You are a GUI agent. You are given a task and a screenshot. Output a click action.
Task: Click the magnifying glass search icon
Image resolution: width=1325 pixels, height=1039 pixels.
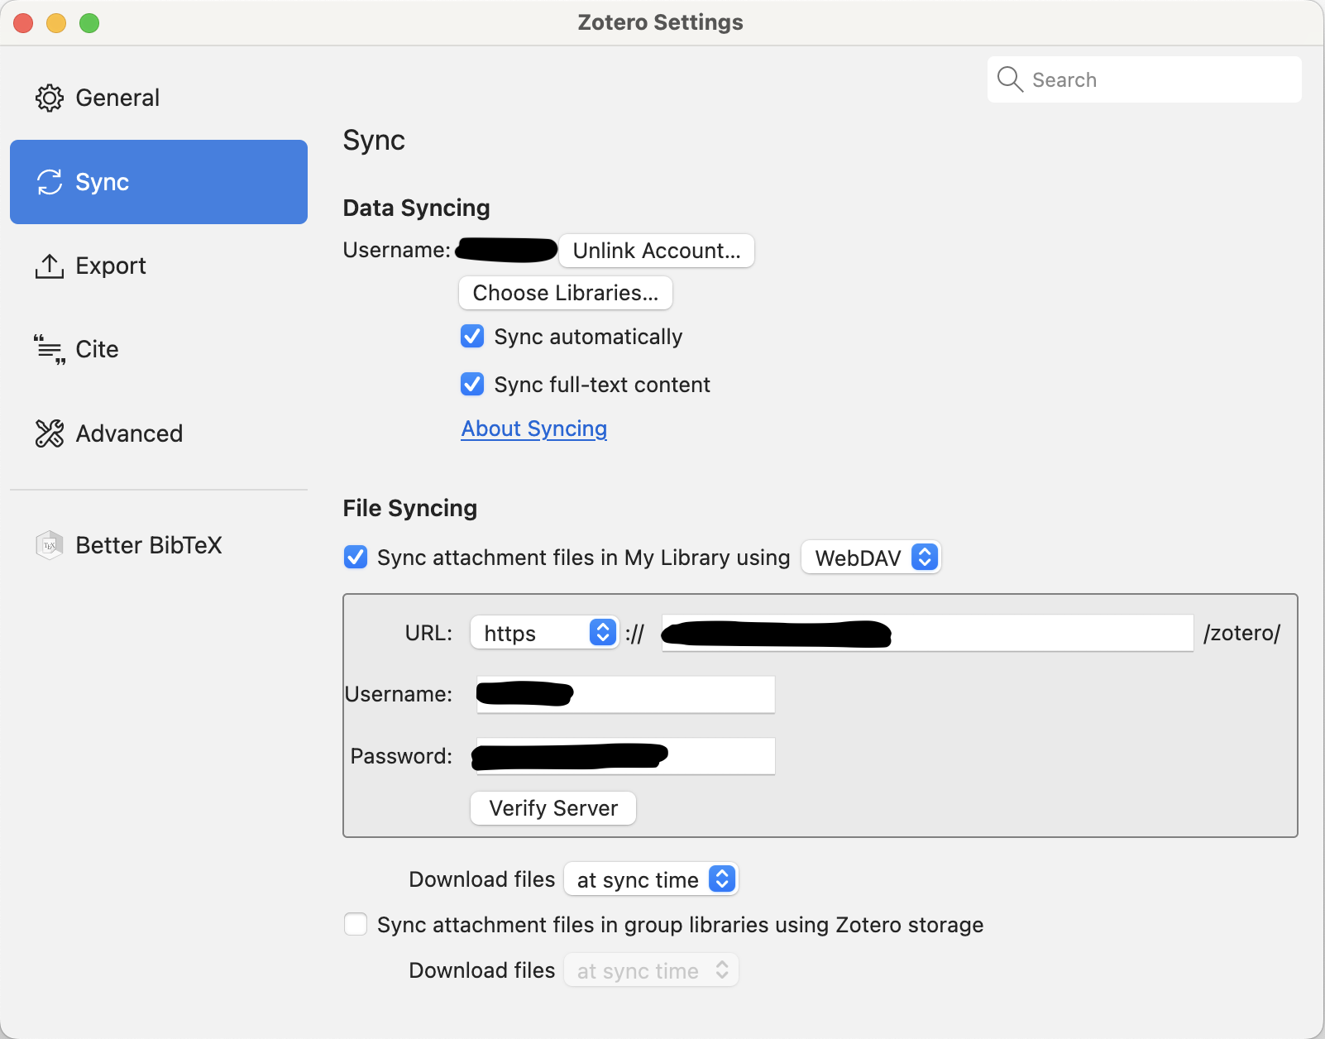tap(1010, 79)
